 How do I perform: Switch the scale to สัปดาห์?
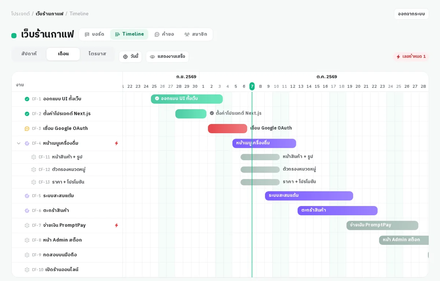point(29,54)
